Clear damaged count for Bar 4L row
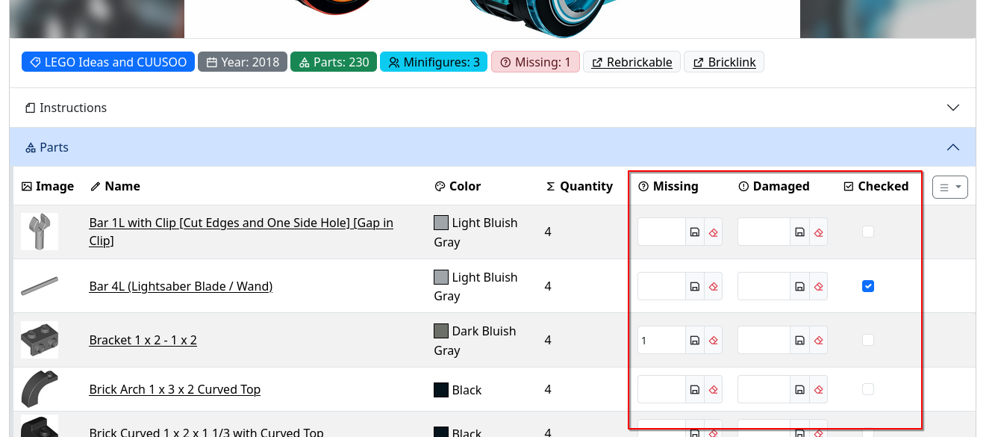Image resolution: width=998 pixels, height=437 pixels. pyautogui.click(x=818, y=286)
